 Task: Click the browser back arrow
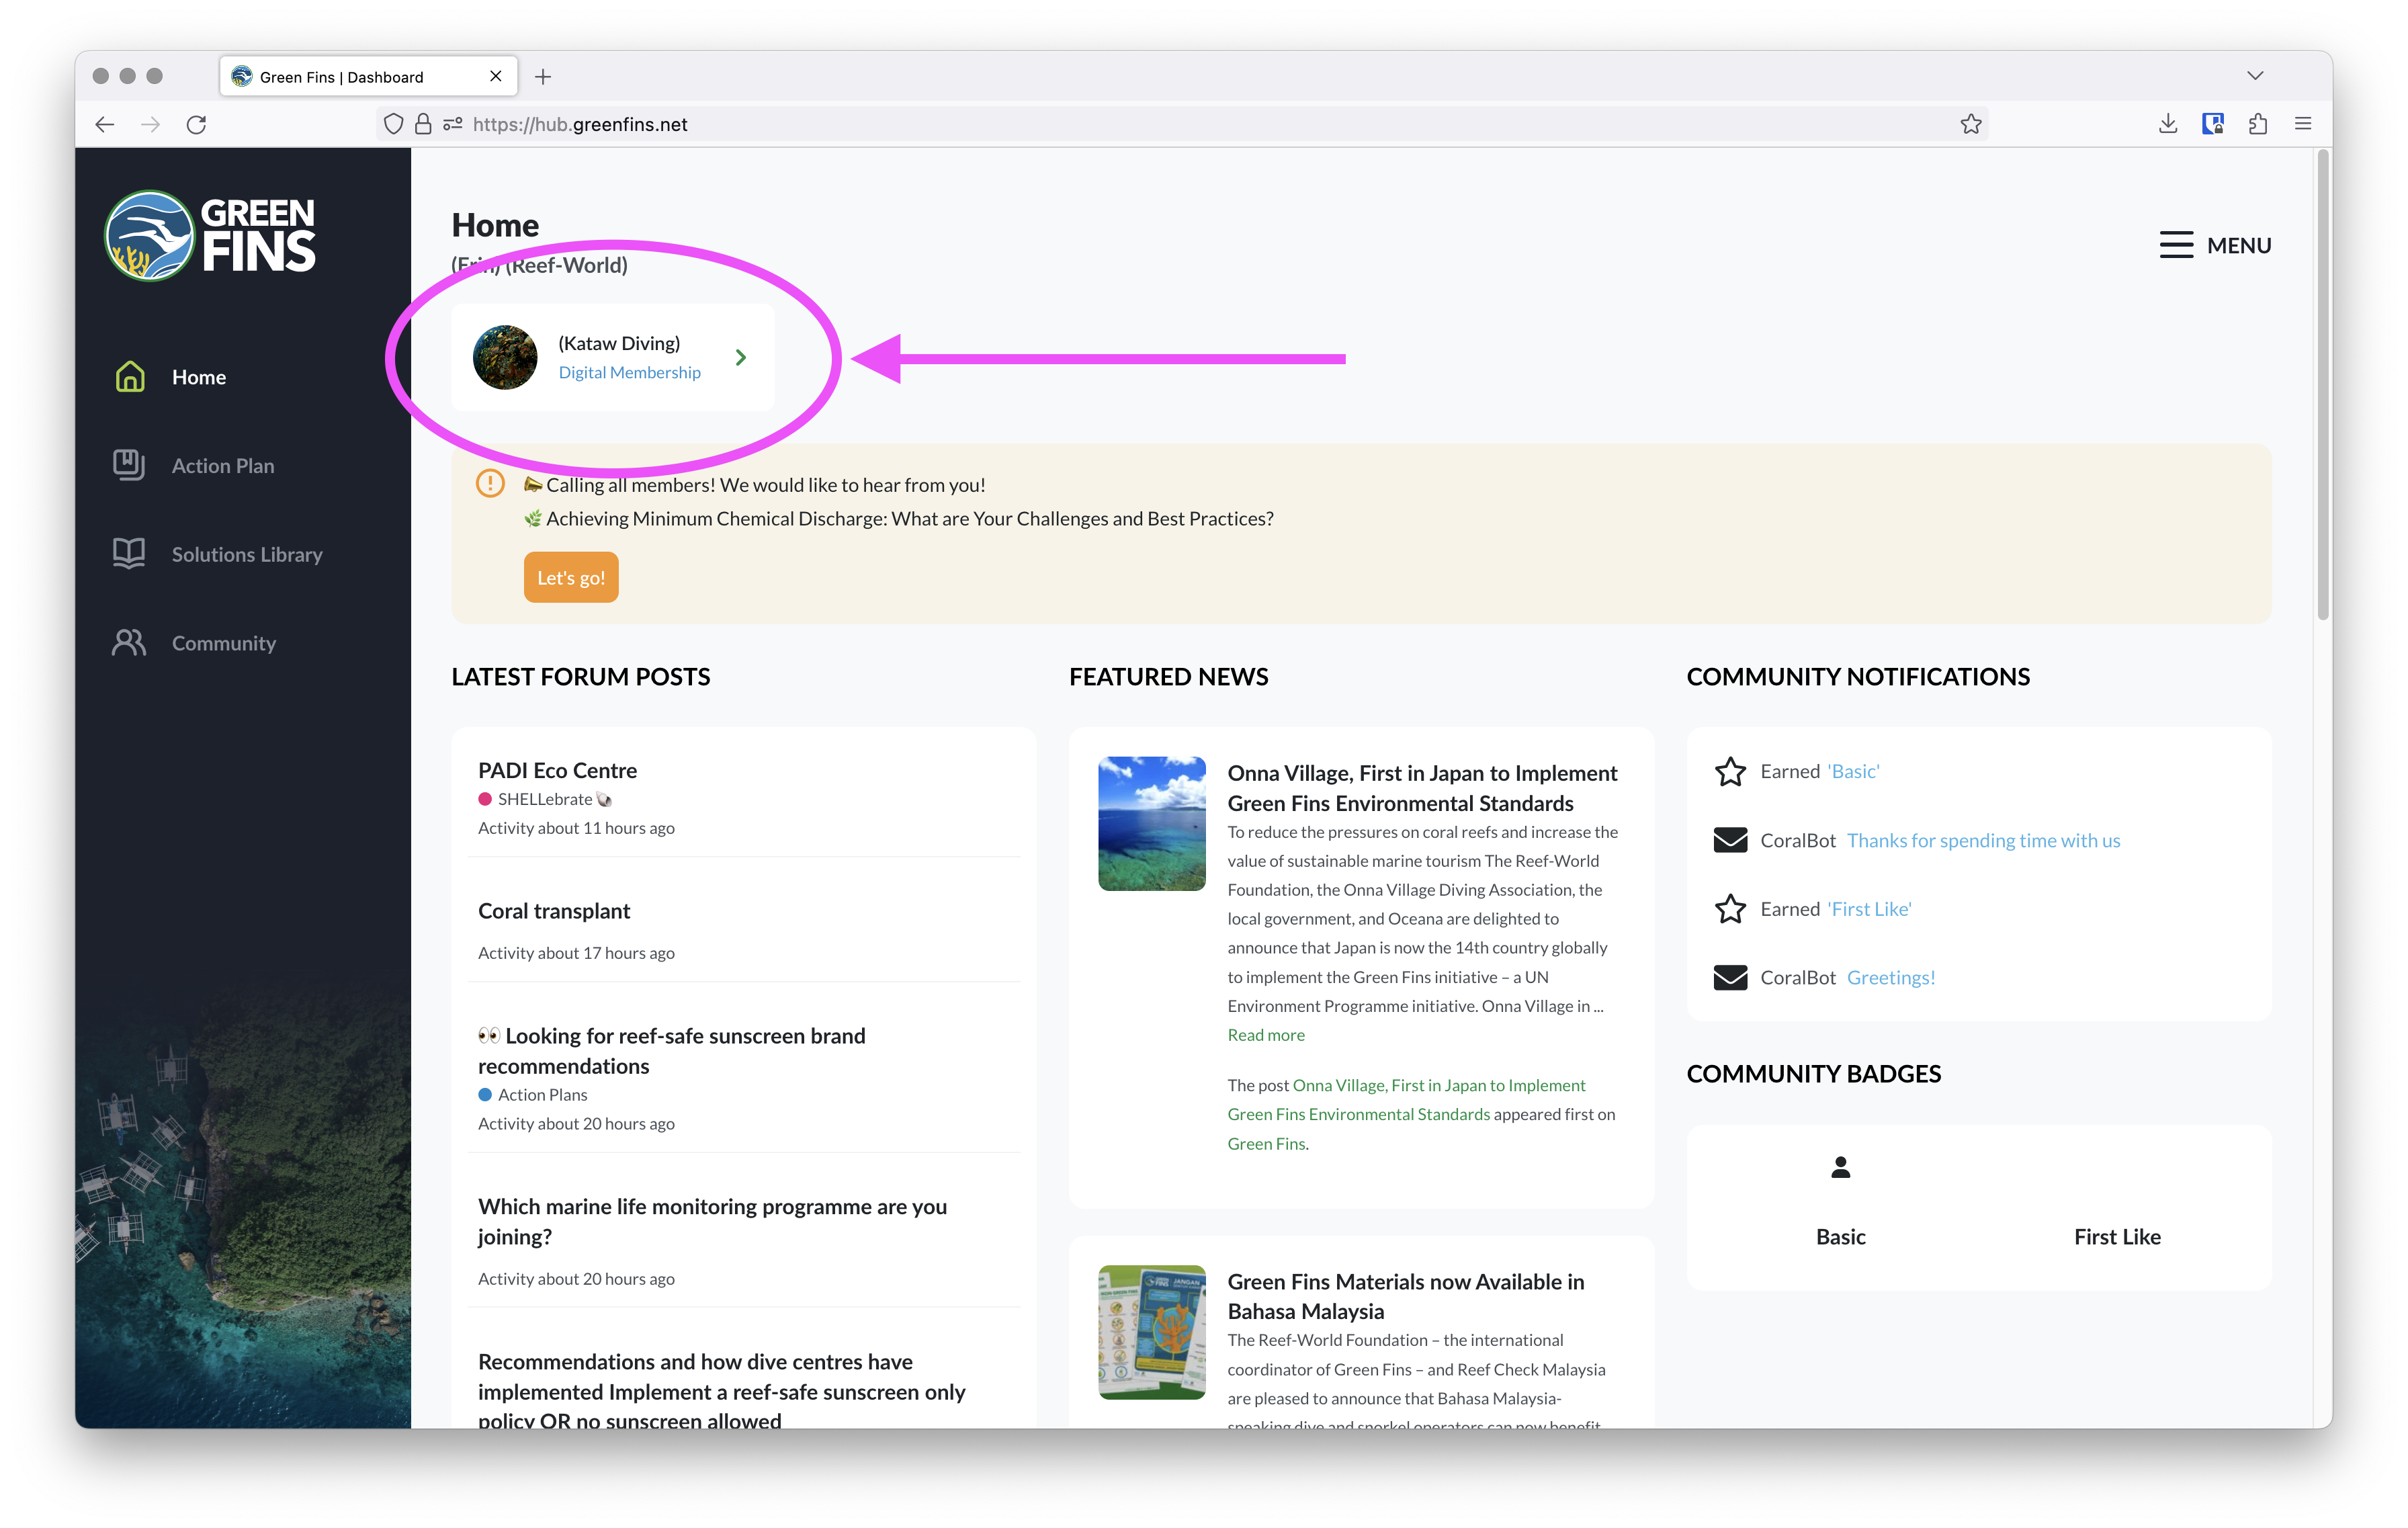click(x=105, y=124)
